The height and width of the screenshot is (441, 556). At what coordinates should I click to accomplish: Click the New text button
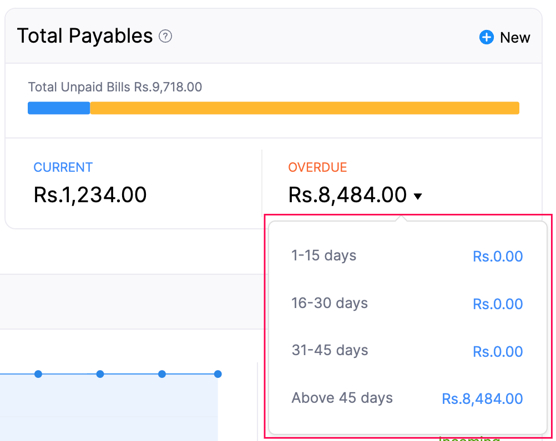[515, 38]
